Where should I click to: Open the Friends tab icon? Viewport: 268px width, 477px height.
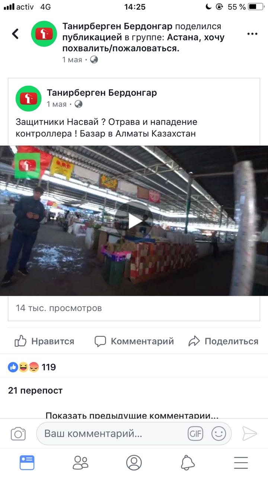[x=80, y=462]
